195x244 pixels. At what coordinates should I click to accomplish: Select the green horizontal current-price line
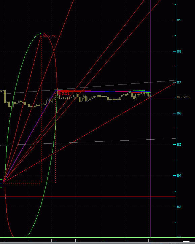pos(163,97)
